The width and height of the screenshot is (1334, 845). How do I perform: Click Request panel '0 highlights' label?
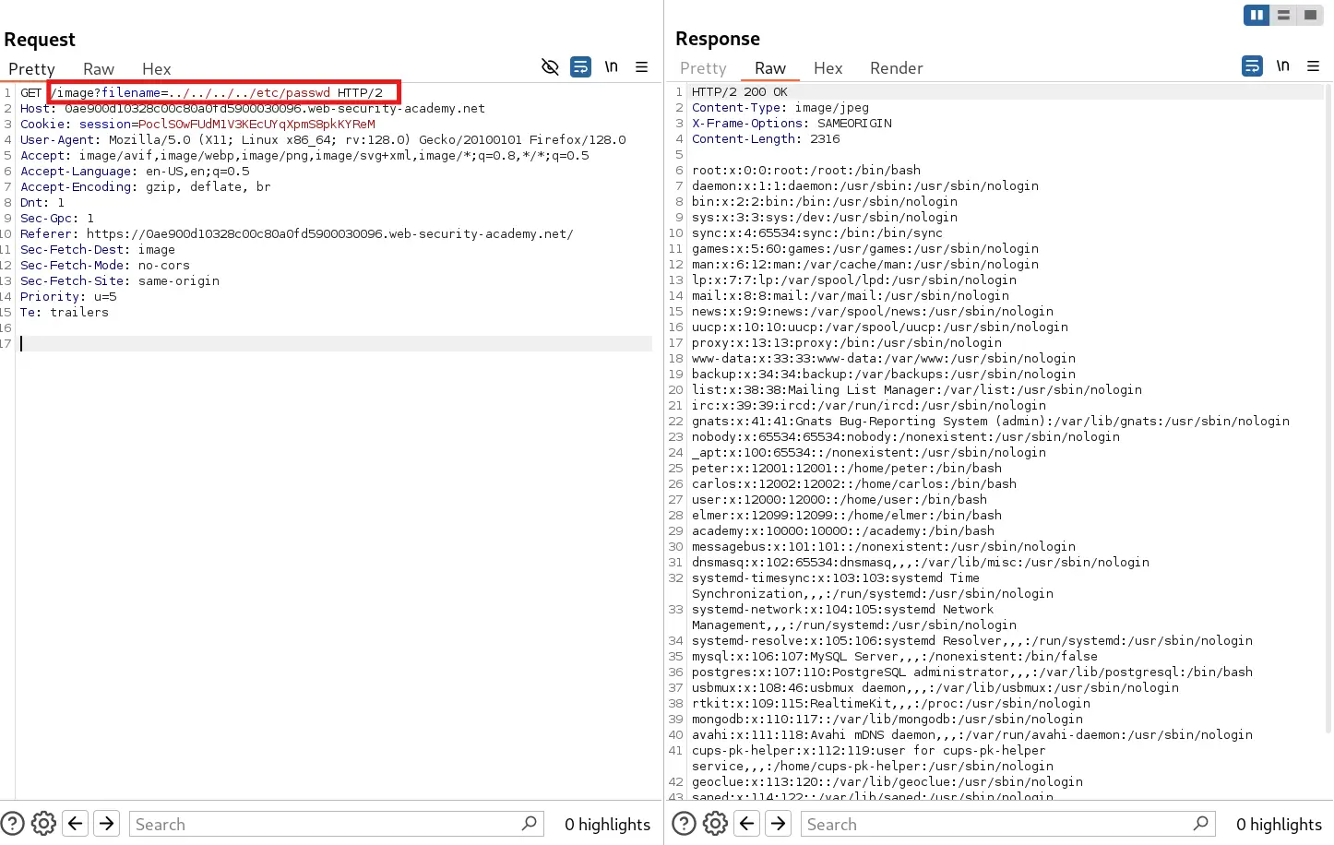[607, 825]
